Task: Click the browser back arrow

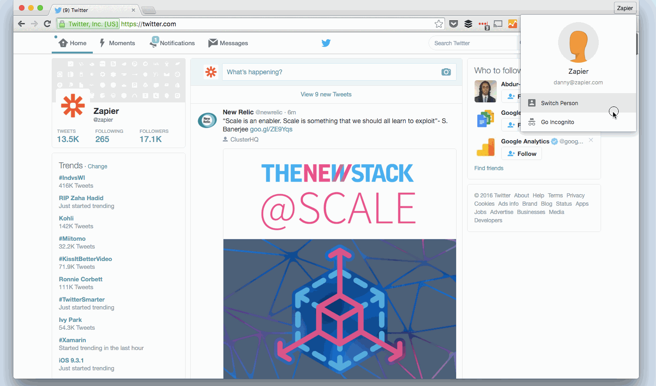Action: pyautogui.click(x=21, y=24)
